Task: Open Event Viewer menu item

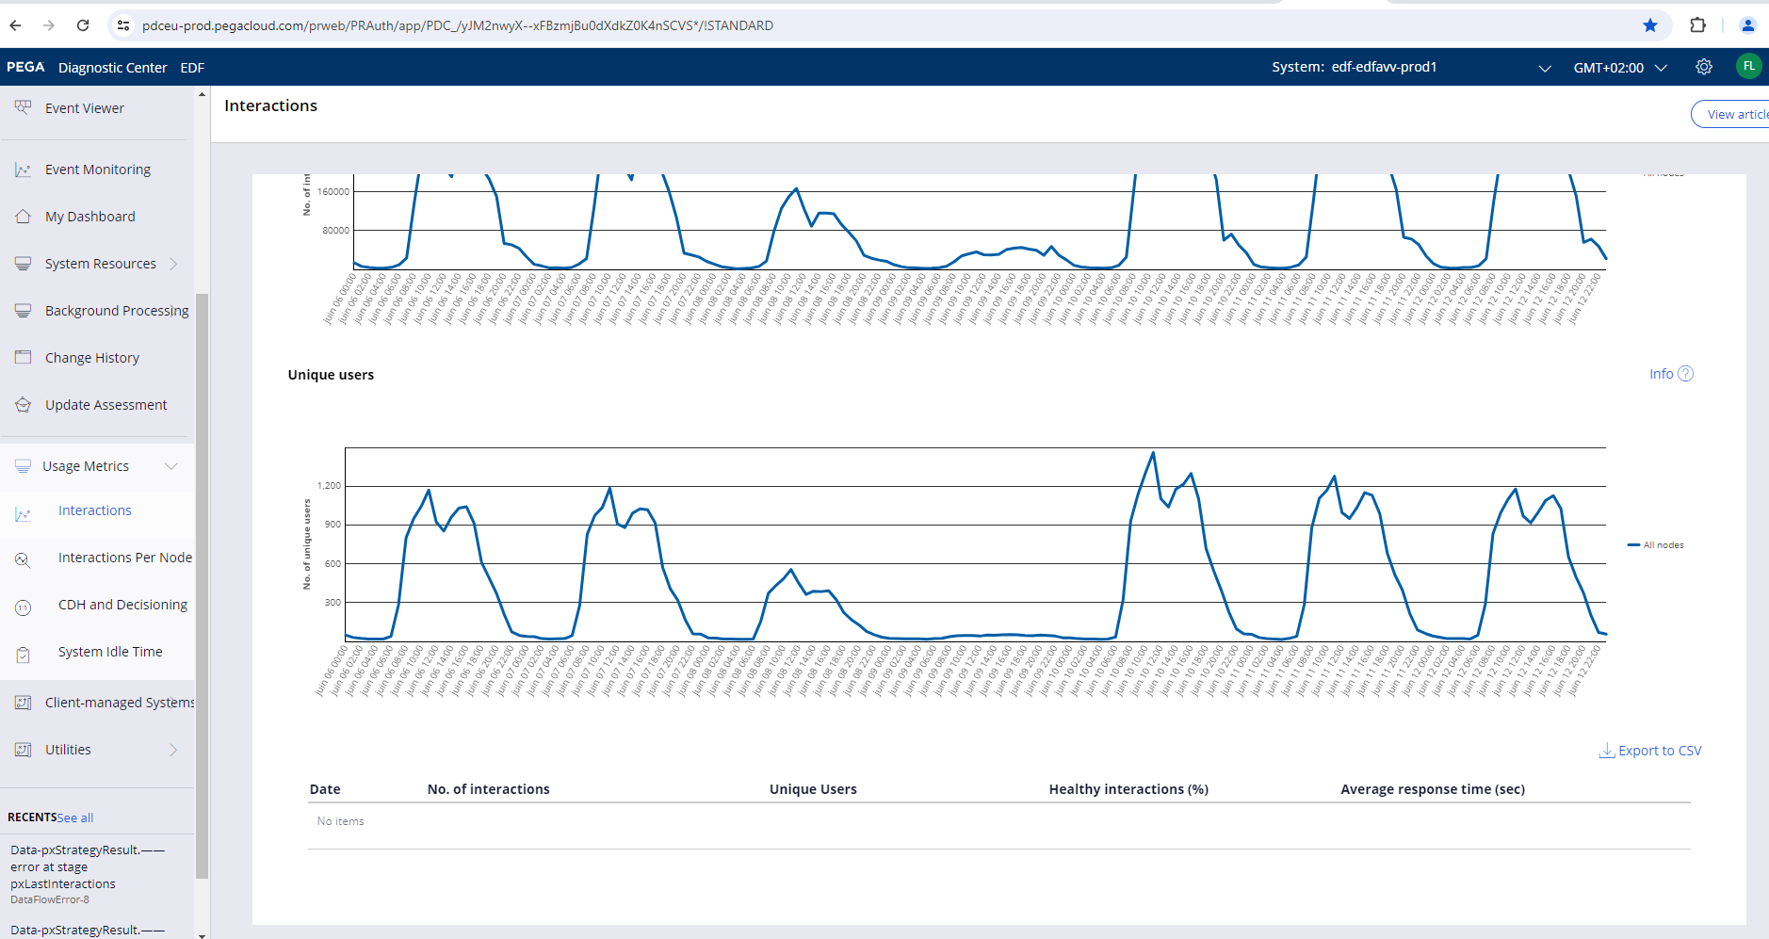Action: coord(85,108)
